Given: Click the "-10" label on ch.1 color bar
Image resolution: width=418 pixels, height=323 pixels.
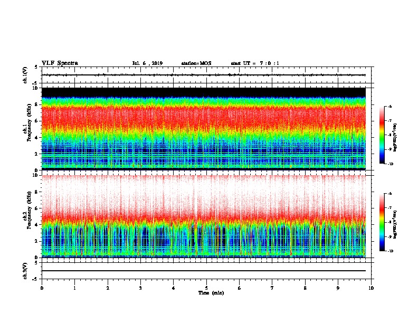Looking at the screenshot, I should 391,164.
